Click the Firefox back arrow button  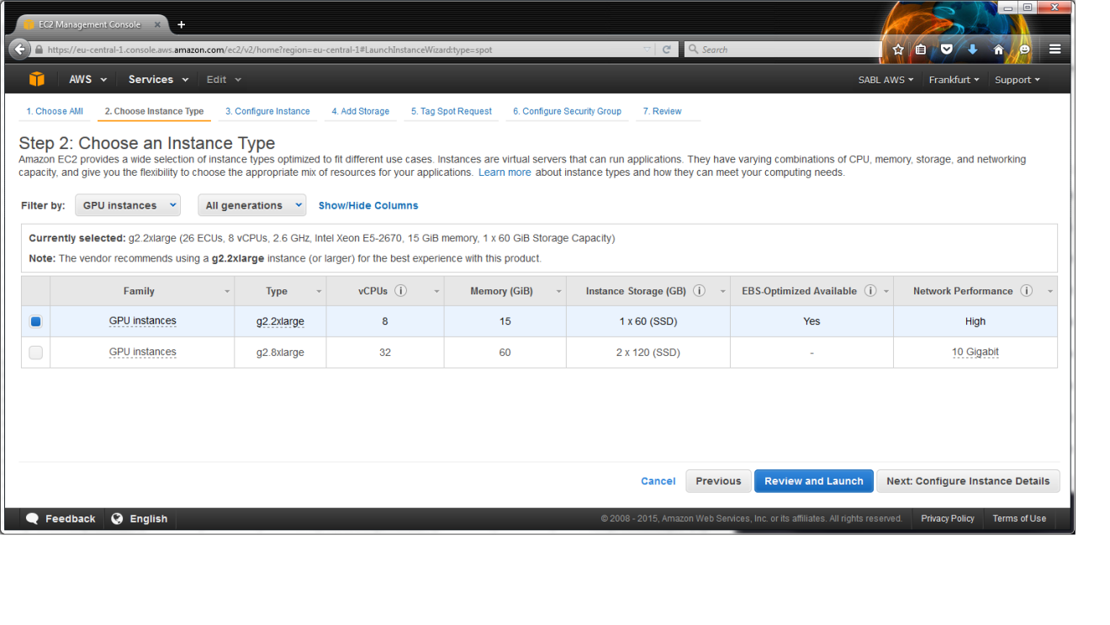(x=19, y=50)
